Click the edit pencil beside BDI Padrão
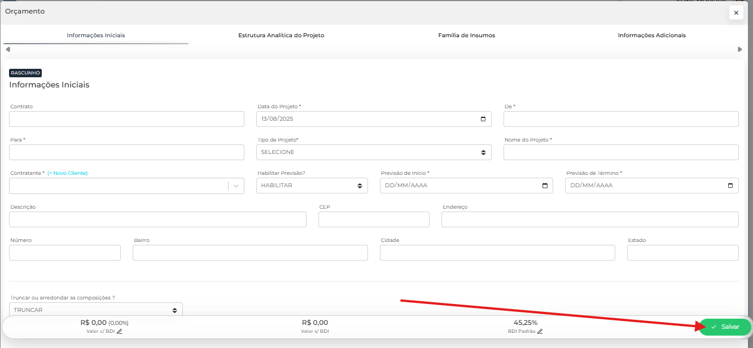This screenshot has width=753, height=348. click(x=540, y=332)
